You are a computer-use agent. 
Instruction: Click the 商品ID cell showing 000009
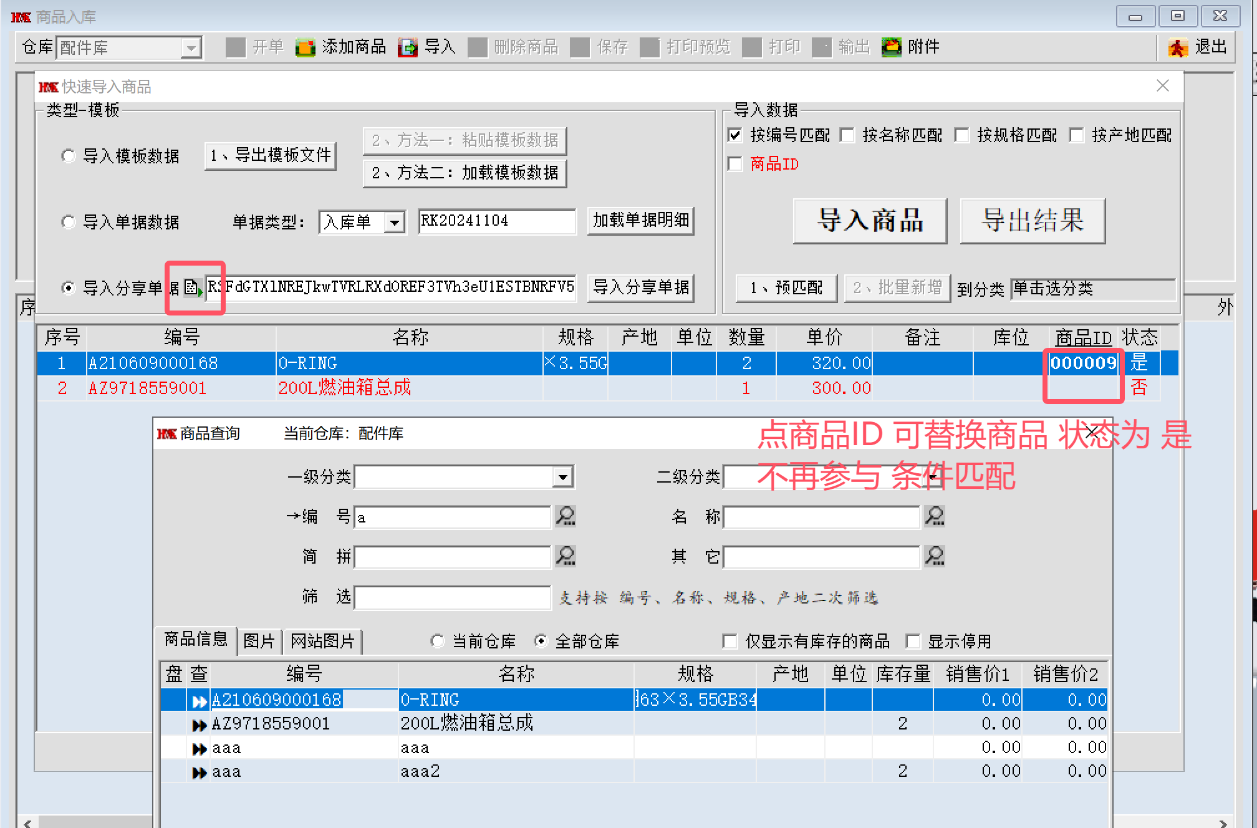click(1084, 363)
